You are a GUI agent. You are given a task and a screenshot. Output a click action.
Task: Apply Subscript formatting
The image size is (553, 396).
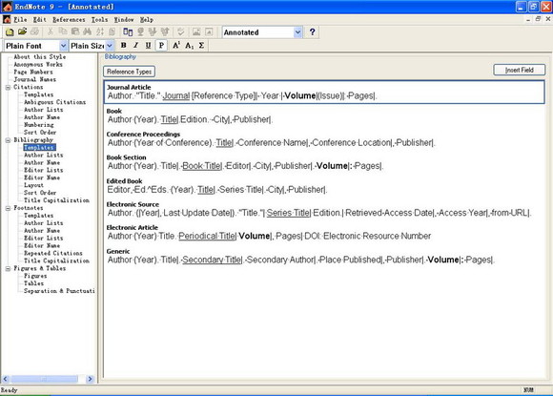pos(189,46)
